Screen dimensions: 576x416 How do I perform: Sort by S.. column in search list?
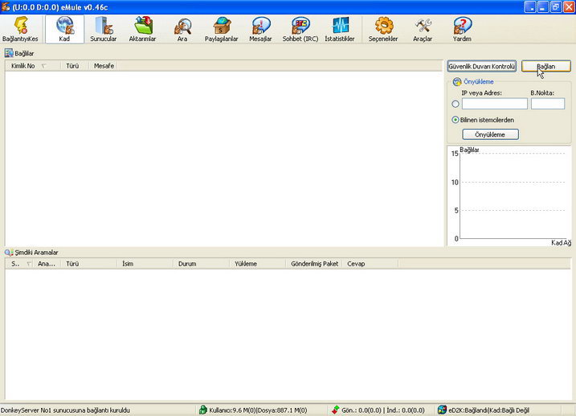pos(19,264)
